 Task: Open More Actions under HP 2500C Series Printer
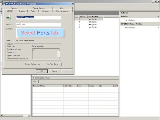[130, 28]
